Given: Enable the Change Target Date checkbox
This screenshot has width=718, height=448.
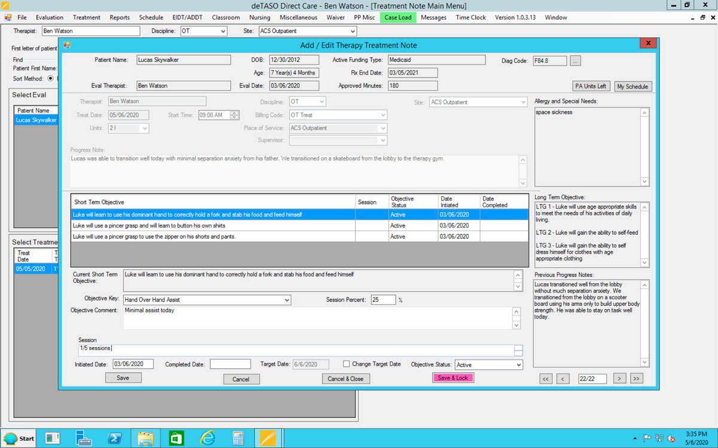Looking at the screenshot, I should (346, 364).
